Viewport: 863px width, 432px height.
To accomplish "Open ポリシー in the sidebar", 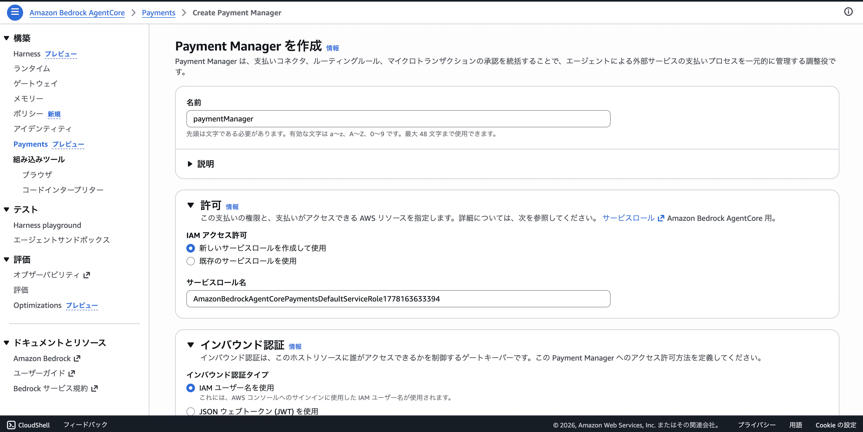I will click(28, 114).
